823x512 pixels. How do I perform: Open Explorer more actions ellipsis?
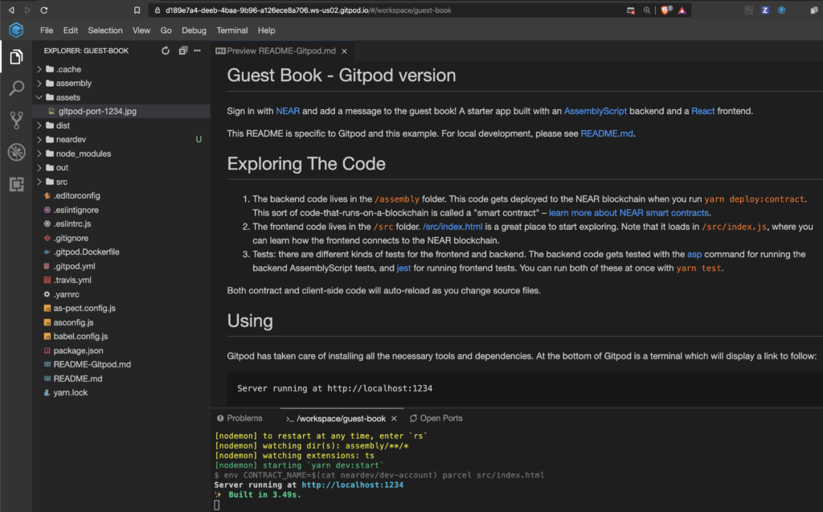tap(198, 51)
